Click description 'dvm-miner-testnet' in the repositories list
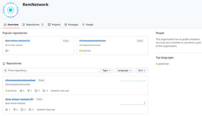Image resolution: width=202 pixels, height=116 pixels. coord(15,103)
